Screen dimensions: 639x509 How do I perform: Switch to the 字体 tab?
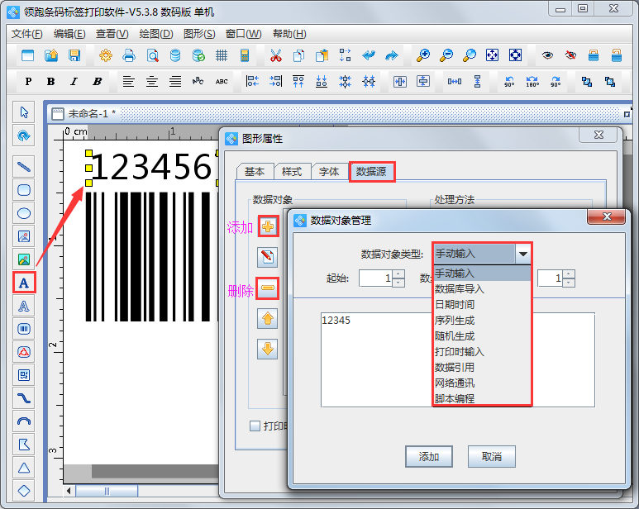click(329, 171)
